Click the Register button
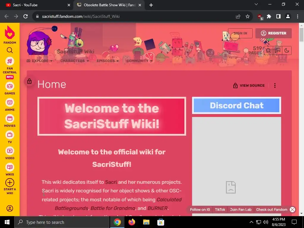This screenshot has height=228, width=304. pos(273,33)
